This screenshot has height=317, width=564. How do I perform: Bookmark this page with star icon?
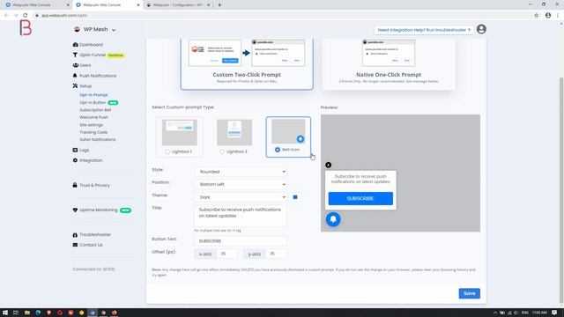click(537, 15)
